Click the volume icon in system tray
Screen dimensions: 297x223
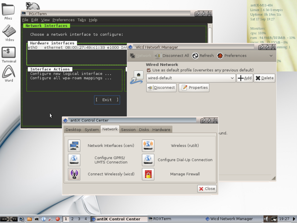(x=266, y=219)
